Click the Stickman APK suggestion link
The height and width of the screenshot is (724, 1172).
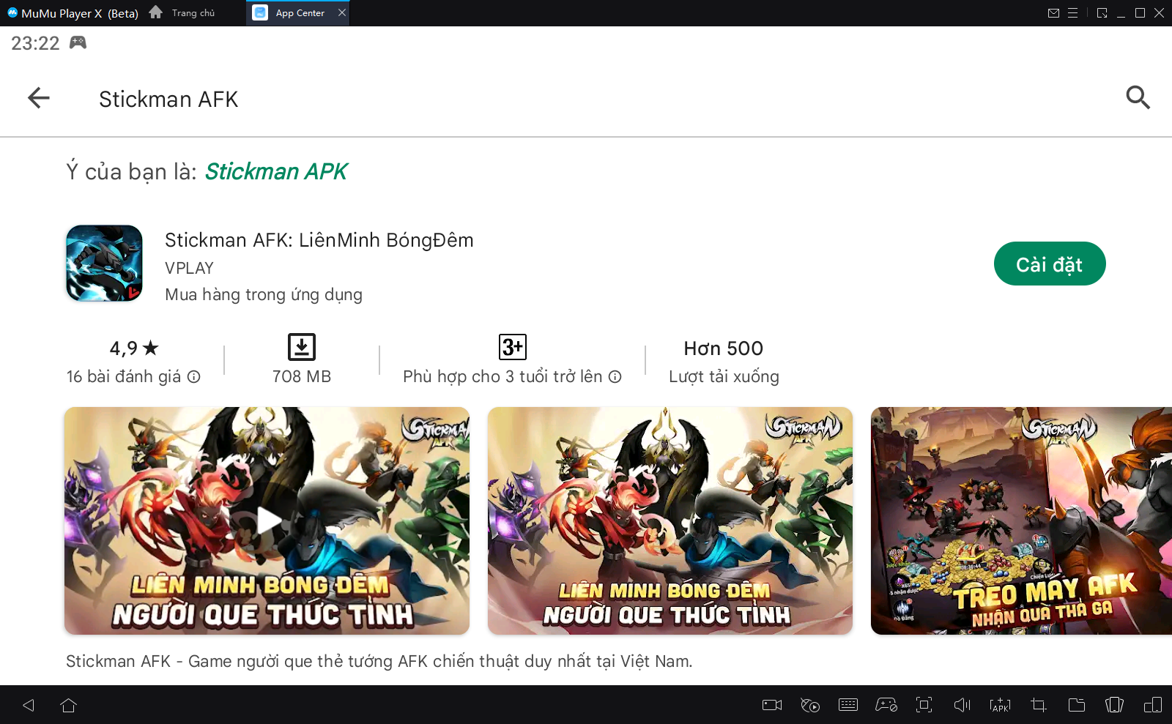(x=276, y=171)
